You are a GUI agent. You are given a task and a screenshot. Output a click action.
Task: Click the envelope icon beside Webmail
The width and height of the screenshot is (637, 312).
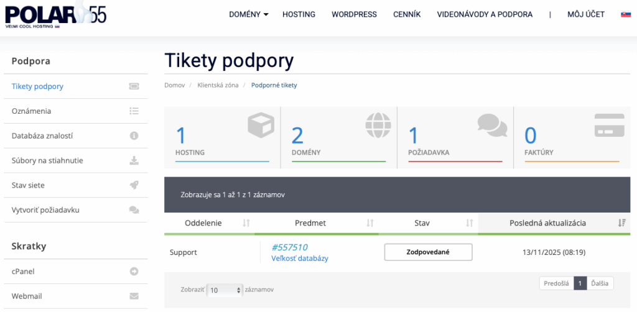pyautogui.click(x=134, y=296)
